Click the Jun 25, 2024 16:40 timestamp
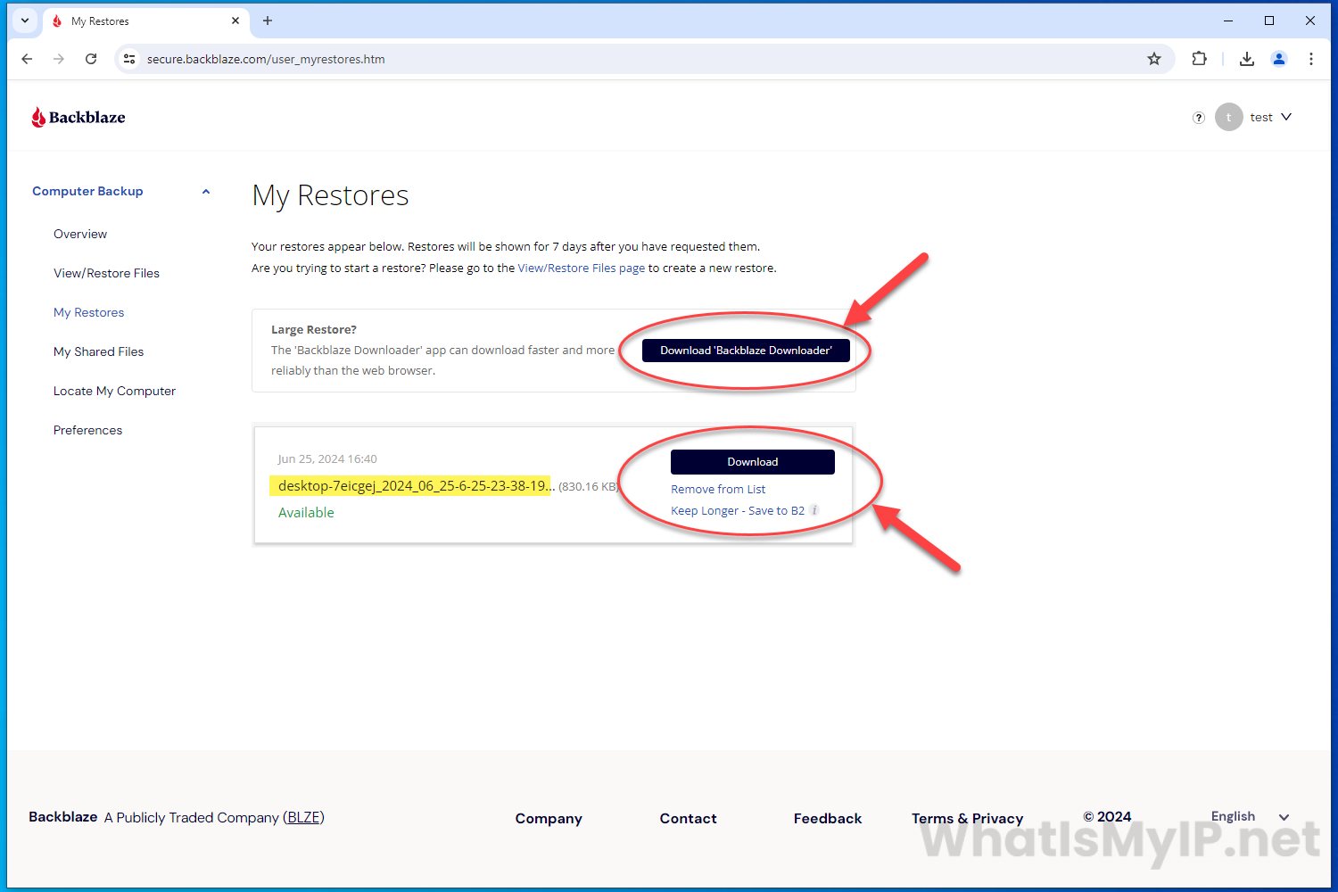Screen dimensions: 1338x892 [327, 458]
